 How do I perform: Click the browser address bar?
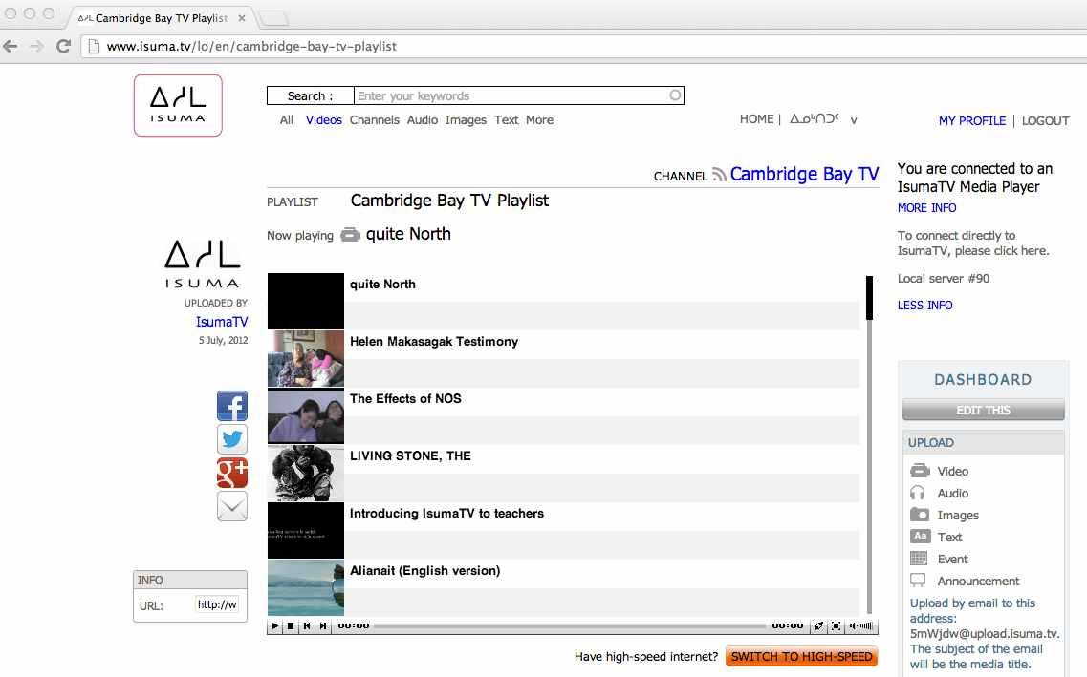click(584, 47)
